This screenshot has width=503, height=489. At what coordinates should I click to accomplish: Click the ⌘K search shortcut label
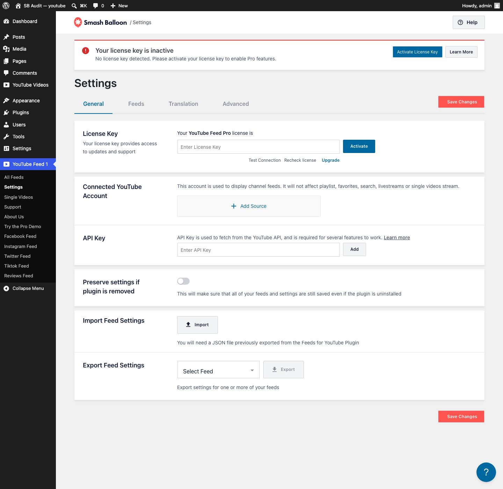(x=83, y=6)
